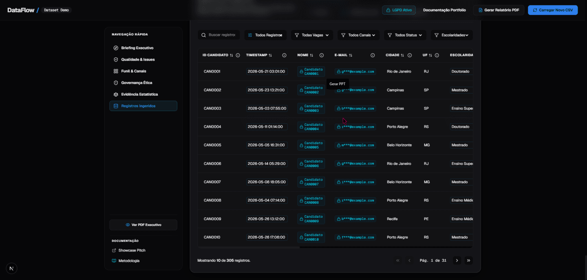Go to Funil & Canais
587x280 pixels.
pyautogui.click(x=143, y=71)
